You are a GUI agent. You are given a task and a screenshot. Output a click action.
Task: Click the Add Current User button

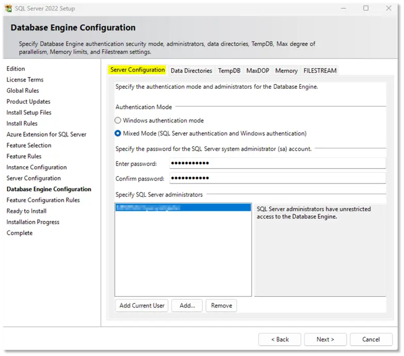click(x=142, y=305)
